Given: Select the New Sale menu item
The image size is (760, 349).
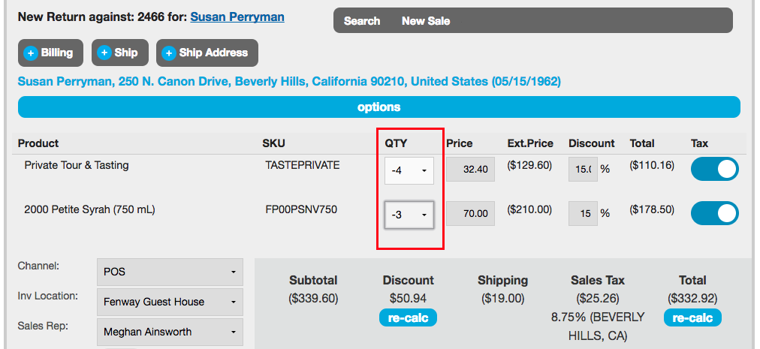Looking at the screenshot, I should click(x=426, y=21).
